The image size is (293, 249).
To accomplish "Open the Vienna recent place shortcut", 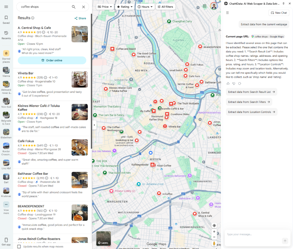I will pos(6,72).
